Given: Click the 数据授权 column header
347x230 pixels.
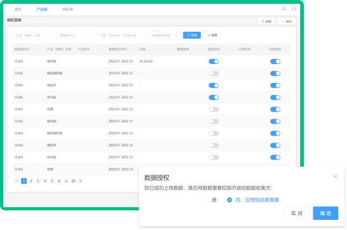Looking at the screenshot, I should pos(214,49).
